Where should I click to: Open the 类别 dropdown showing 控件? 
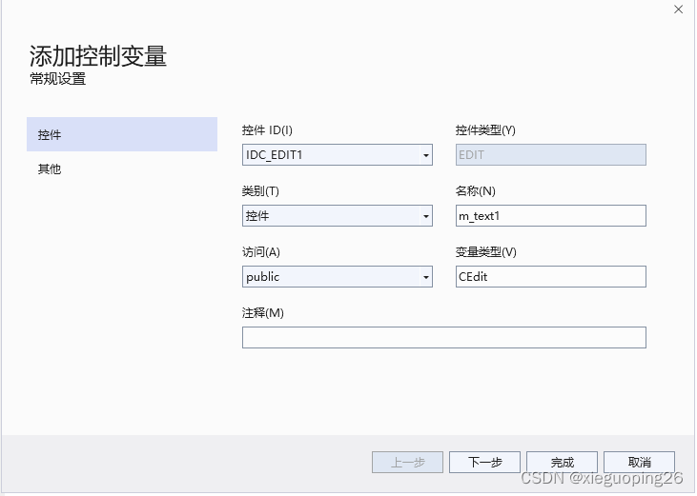(x=338, y=215)
